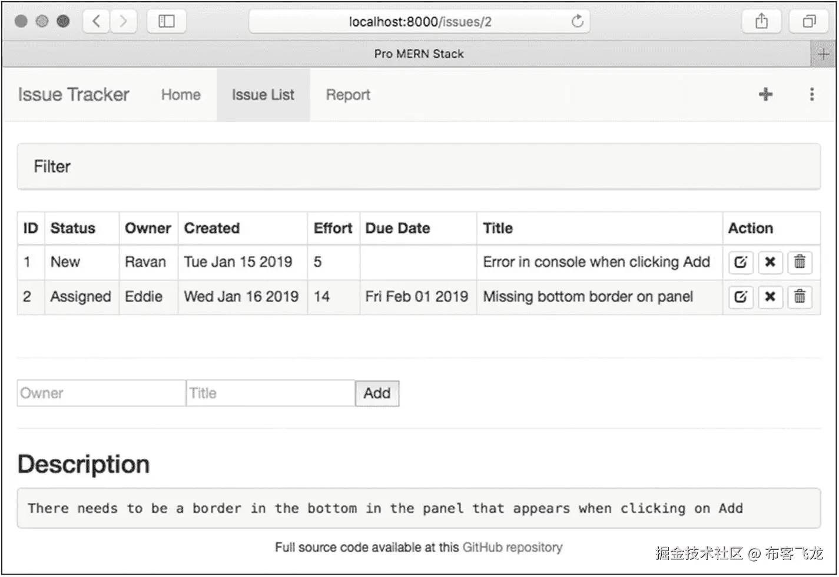Click title 'Error in console when clicking Add'

pyautogui.click(x=596, y=262)
